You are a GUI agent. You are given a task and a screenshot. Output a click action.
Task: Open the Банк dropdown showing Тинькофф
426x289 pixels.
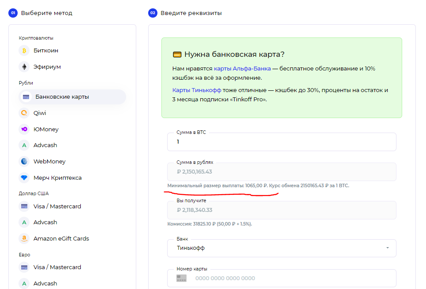point(282,248)
